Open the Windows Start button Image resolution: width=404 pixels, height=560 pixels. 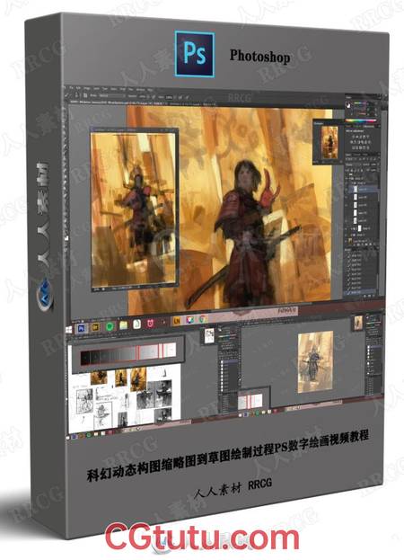pos(68,329)
